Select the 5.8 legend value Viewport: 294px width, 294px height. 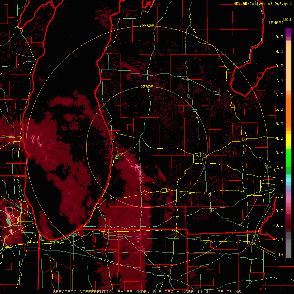(279, 109)
